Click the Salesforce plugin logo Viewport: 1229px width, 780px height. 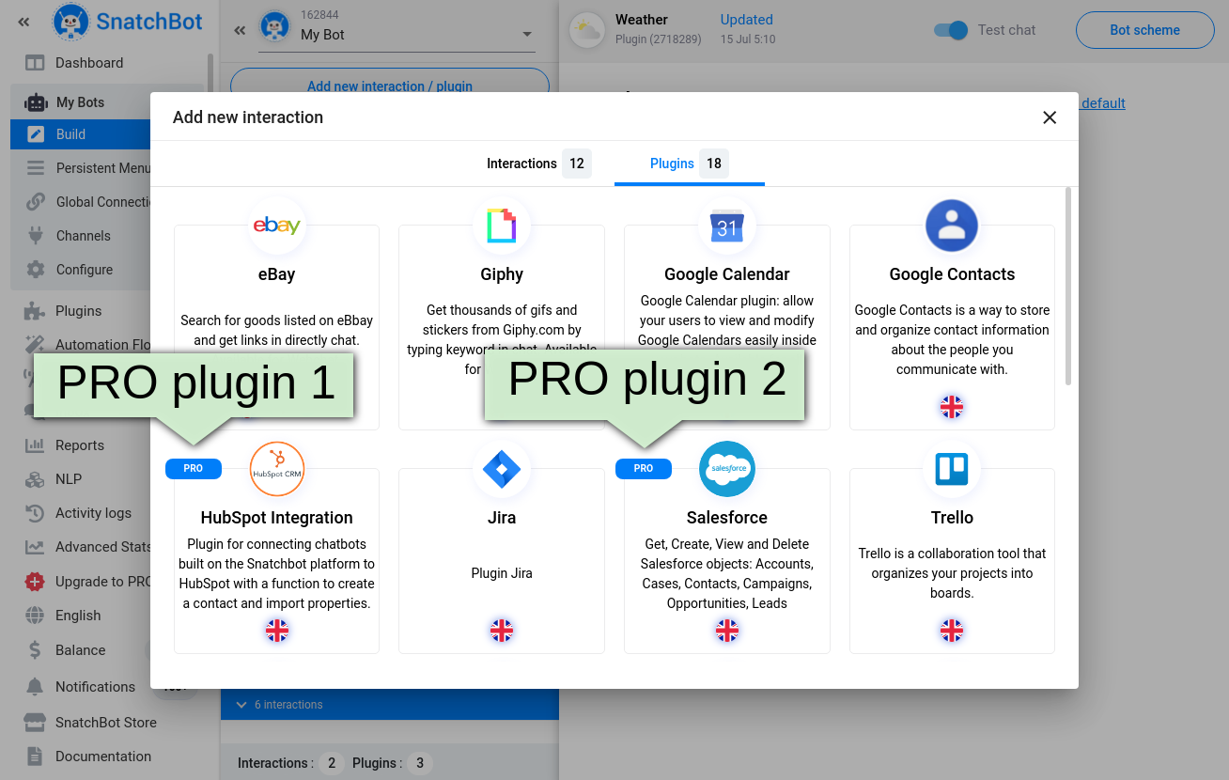pos(727,469)
